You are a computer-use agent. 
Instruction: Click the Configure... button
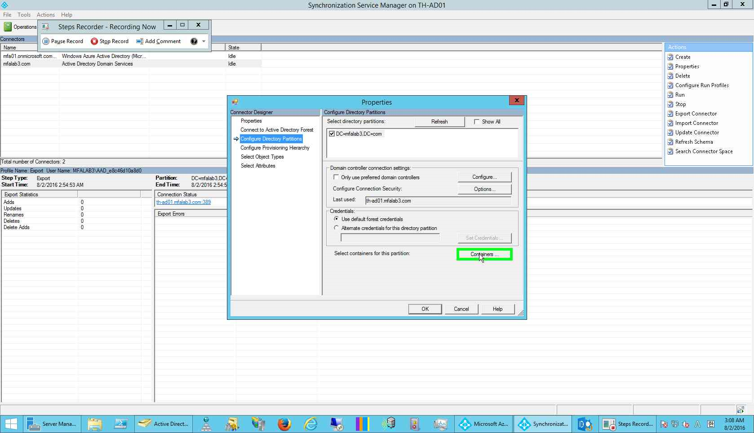(484, 177)
